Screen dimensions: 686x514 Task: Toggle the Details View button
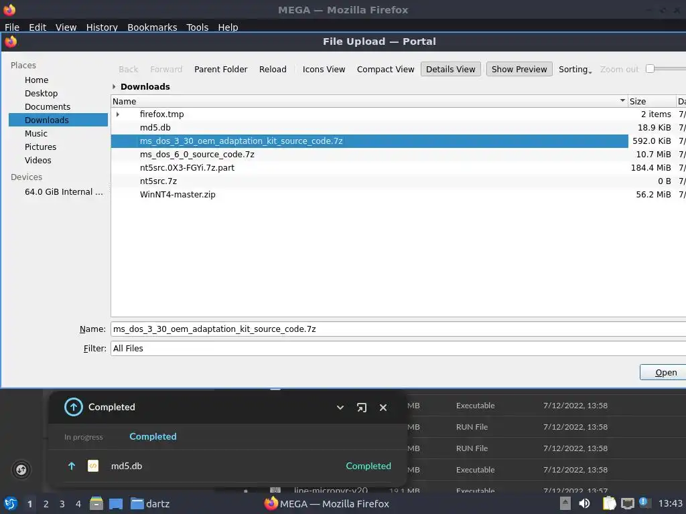451,69
